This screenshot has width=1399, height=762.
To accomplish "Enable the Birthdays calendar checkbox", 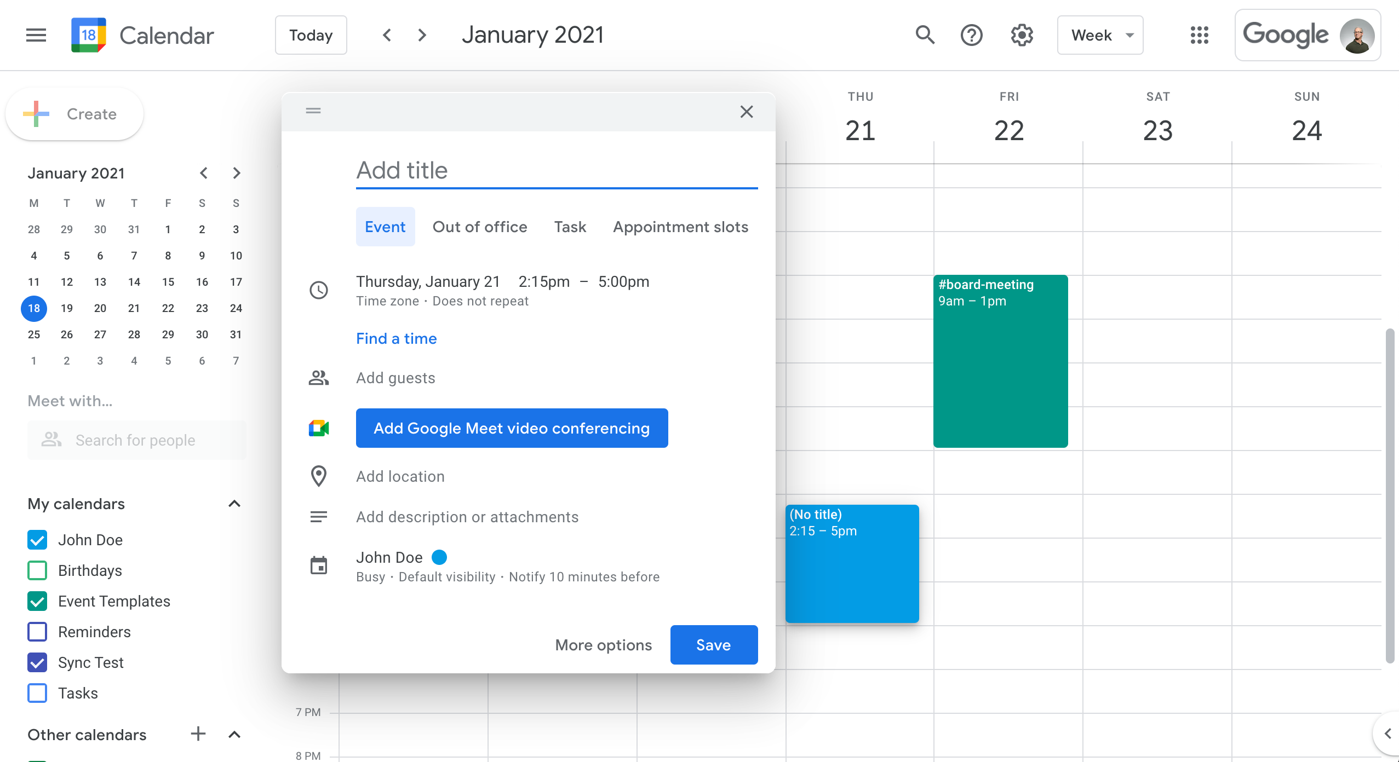I will tap(37, 570).
